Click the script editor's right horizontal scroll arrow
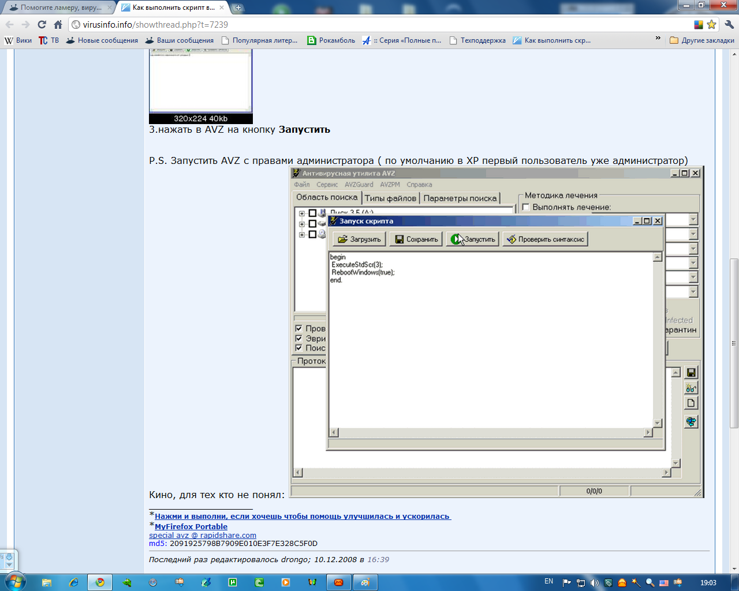The image size is (739, 591). click(648, 432)
